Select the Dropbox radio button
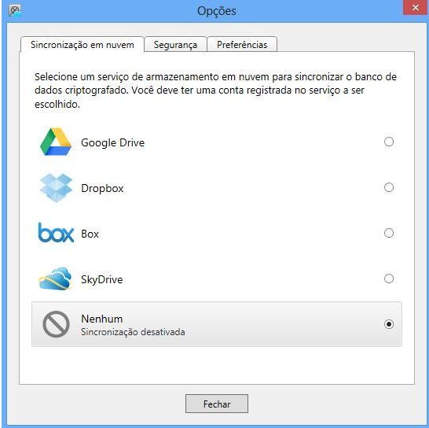Screen dimensions: 429x428 pos(389,188)
